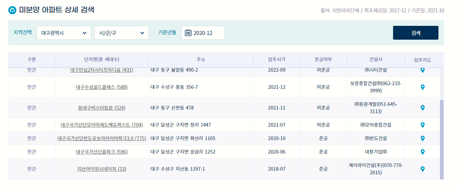Screen dimensions: 461x191
Task: Open map pin for 대구국가산단줌파크 row
Action: click(422, 152)
